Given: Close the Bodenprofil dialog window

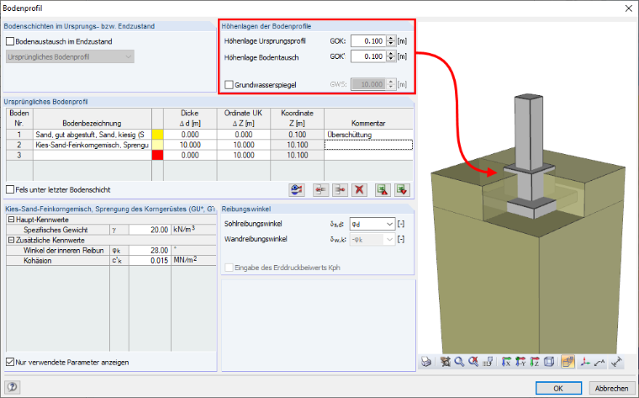Looking at the screenshot, I should (x=628, y=8).
